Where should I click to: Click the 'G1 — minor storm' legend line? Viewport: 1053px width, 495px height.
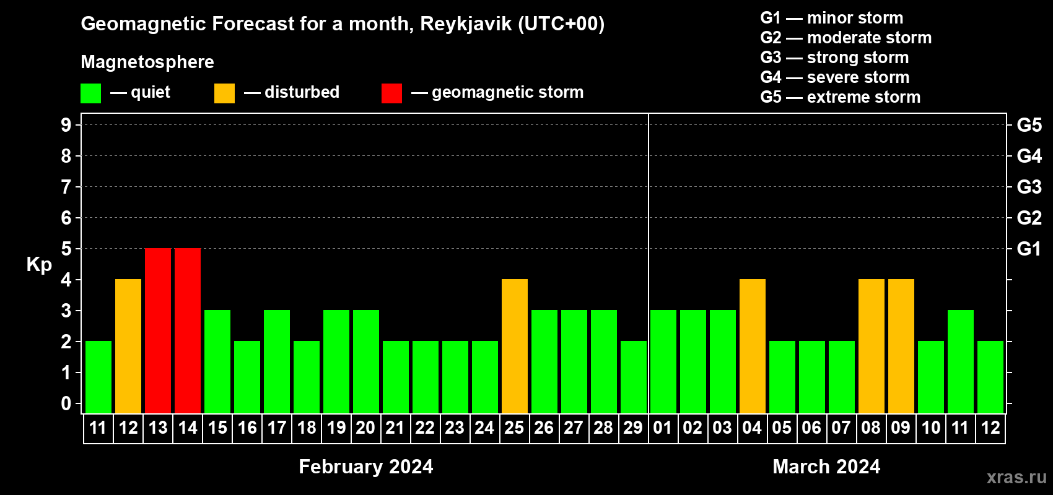(x=832, y=18)
